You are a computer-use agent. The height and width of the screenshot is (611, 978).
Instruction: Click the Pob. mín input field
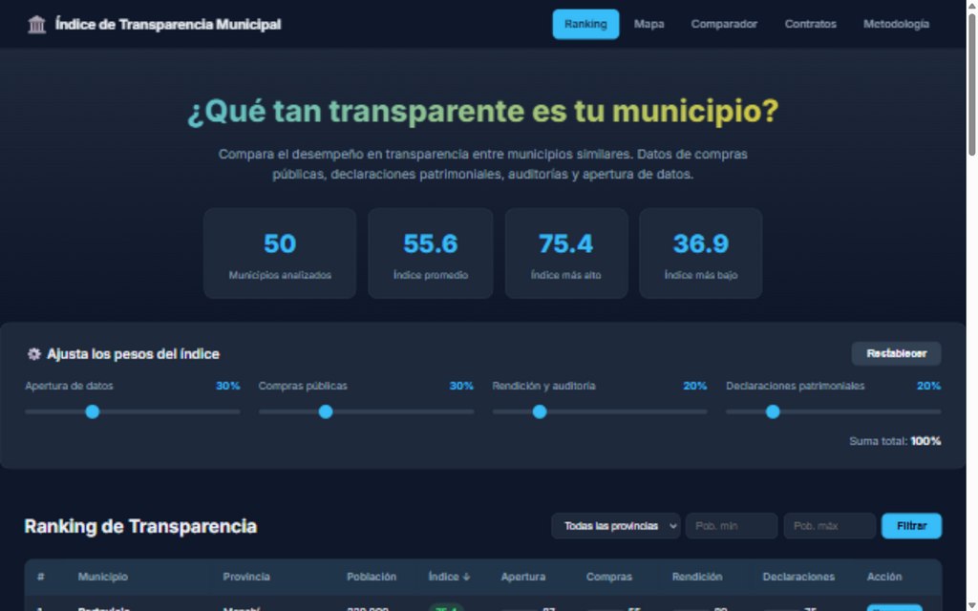click(732, 526)
